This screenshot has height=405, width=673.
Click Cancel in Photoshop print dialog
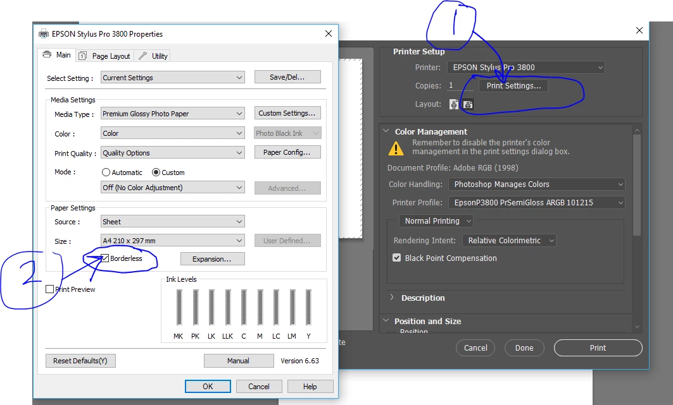coord(475,348)
